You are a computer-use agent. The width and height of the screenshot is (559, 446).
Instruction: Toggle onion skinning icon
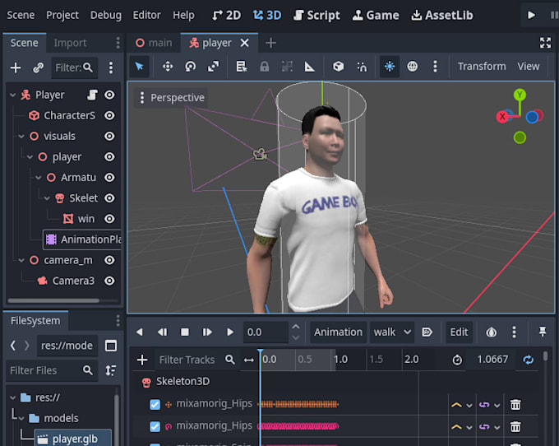[492, 332]
